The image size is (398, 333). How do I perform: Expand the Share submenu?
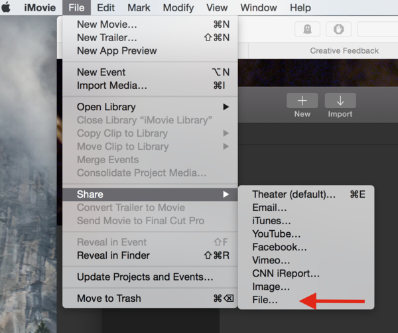click(x=150, y=194)
